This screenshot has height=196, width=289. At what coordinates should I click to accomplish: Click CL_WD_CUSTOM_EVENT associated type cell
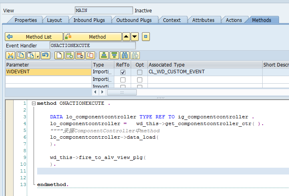pyautogui.click(x=205, y=72)
